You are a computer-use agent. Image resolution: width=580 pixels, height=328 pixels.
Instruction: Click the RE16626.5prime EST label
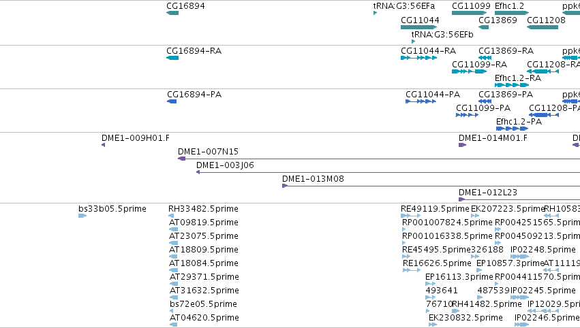tap(438, 264)
